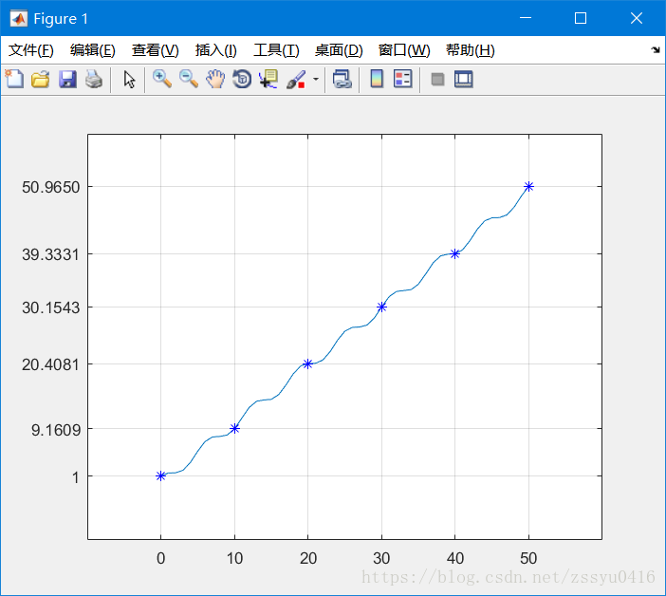The image size is (666, 596).
Task: Show Plot Tools and dock figure
Action: pyautogui.click(x=463, y=79)
